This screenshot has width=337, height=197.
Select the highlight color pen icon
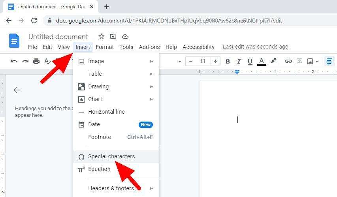point(273,61)
